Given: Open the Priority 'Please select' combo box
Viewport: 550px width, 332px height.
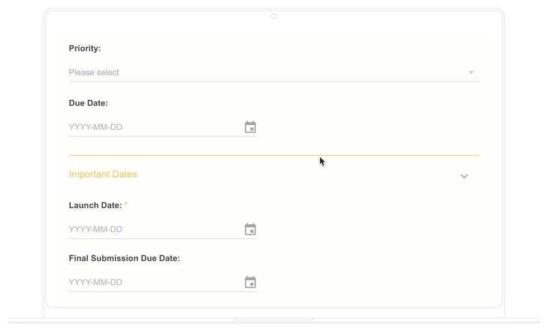Looking at the screenshot, I should click(x=273, y=72).
